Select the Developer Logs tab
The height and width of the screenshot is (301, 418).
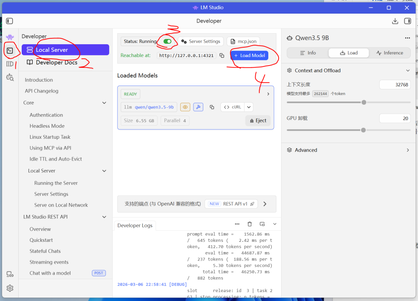pyautogui.click(x=135, y=226)
